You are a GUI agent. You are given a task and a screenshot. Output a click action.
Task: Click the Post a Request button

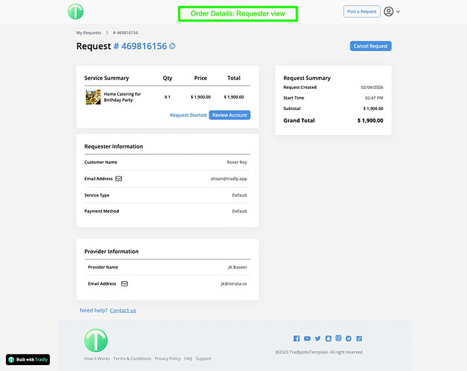(362, 12)
